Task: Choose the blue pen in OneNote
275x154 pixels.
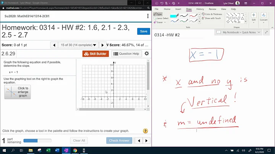Action: 174,21
